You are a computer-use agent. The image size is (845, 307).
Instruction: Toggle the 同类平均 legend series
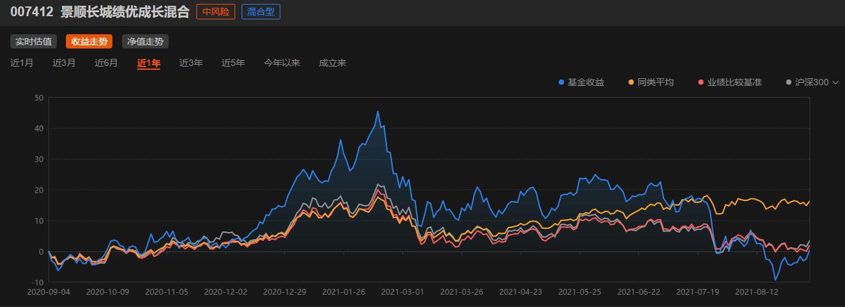click(x=651, y=82)
